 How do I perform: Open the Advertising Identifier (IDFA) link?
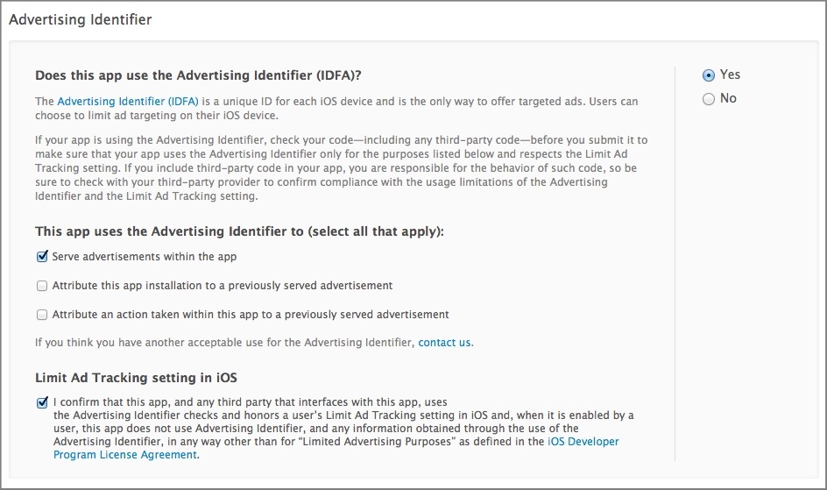(x=128, y=102)
